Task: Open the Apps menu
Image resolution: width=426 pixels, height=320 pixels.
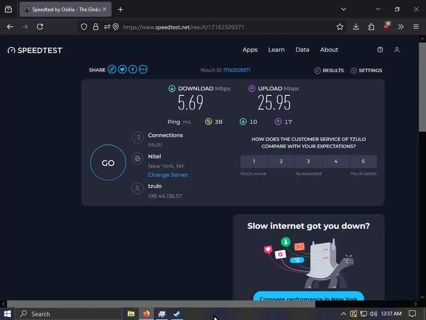Action: pos(250,50)
